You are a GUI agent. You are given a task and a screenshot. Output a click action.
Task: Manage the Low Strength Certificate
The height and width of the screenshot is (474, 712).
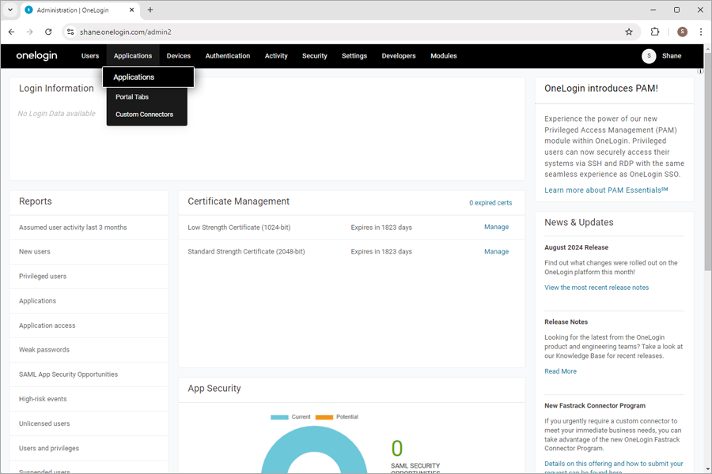496,227
